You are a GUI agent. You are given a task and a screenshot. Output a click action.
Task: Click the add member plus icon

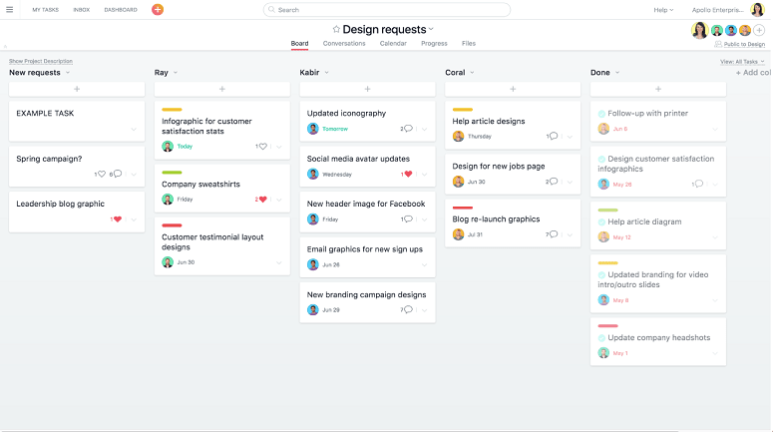tap(759, 30)
